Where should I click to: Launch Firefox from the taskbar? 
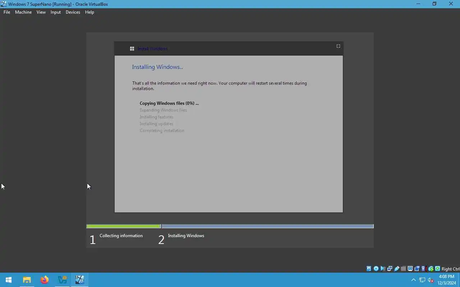(x=45, y=280)
